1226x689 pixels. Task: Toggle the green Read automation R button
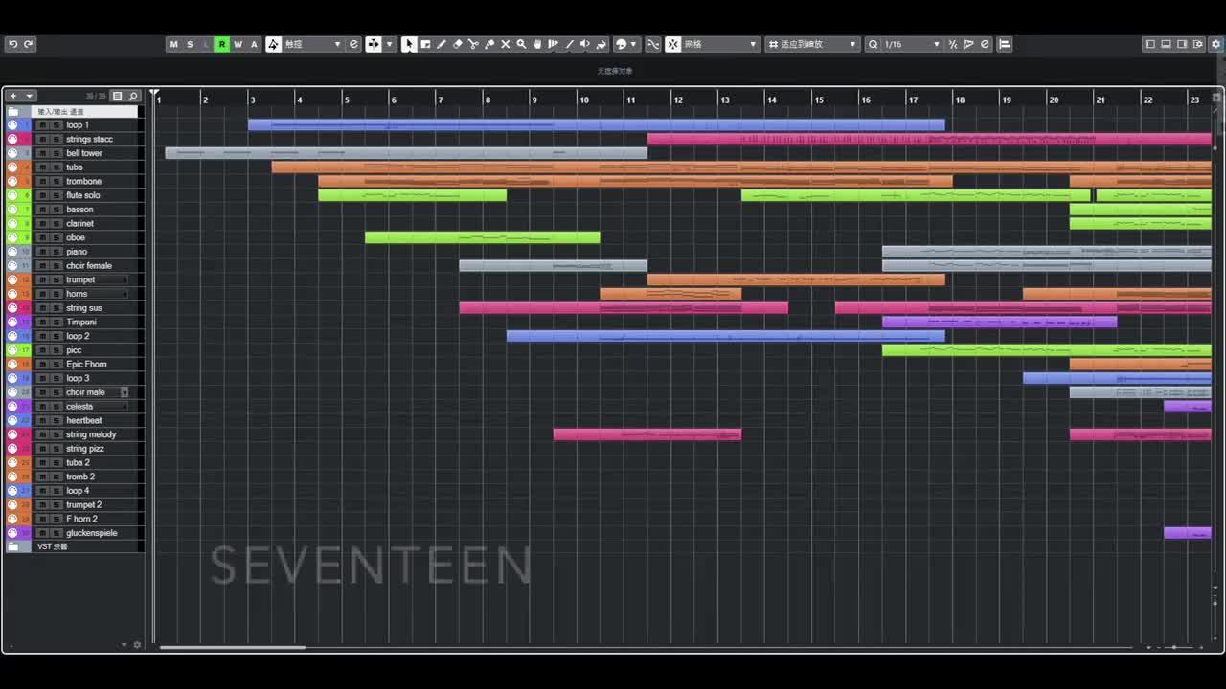pyautogui.click(x=222, y=44)
